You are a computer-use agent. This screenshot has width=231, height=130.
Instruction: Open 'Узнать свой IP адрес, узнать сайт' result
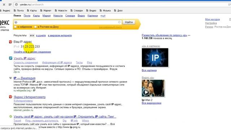click(65, 117)
